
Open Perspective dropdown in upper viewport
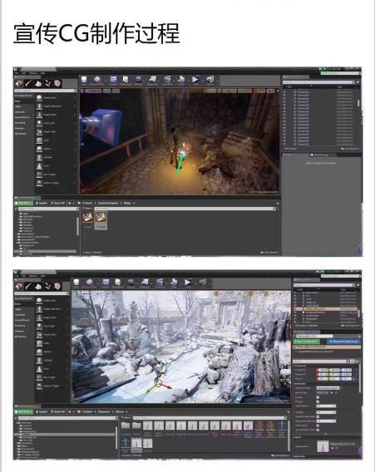(93, 91)
